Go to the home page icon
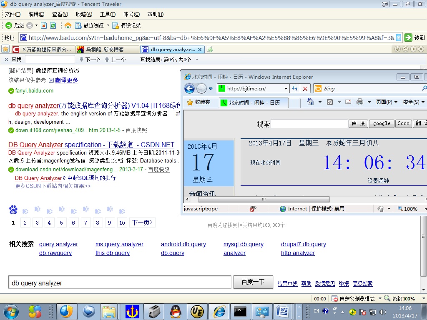 (68, 25)
